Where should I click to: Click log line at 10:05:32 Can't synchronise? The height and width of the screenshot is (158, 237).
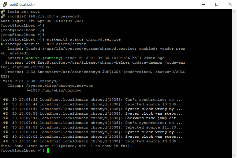coord(93,100)
